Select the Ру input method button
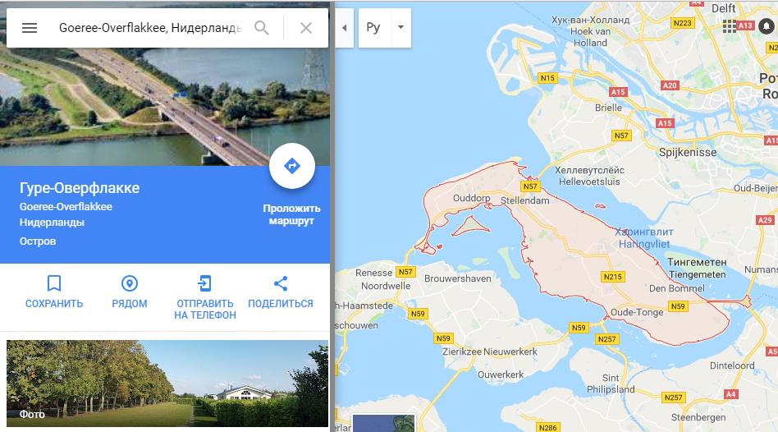This screenshot has width=778, height=432. click(373, 28)
